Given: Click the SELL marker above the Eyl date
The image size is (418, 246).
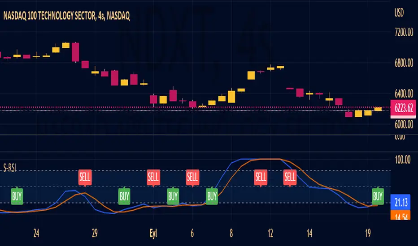Looking at the screenshot, I should tap(153, 178).
